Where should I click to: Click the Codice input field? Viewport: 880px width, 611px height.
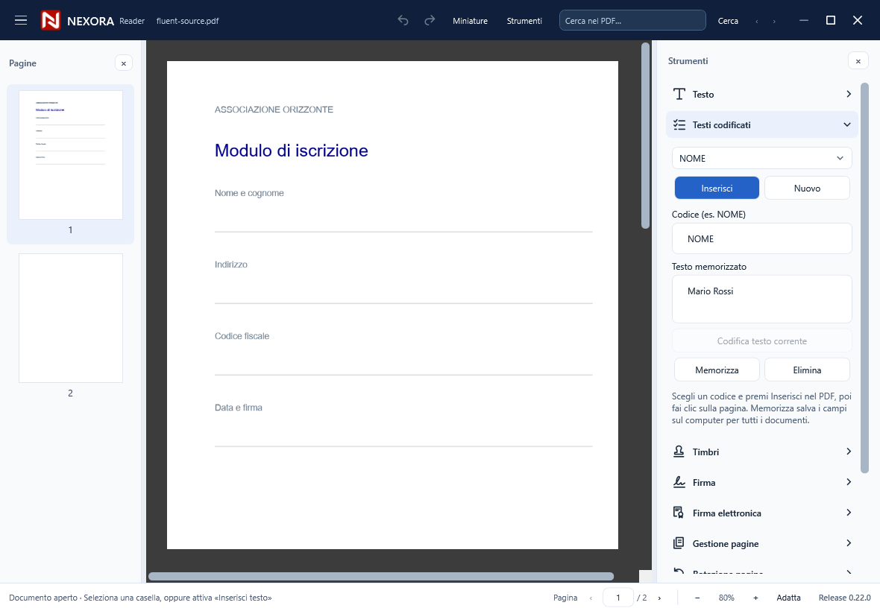(761, 238)
